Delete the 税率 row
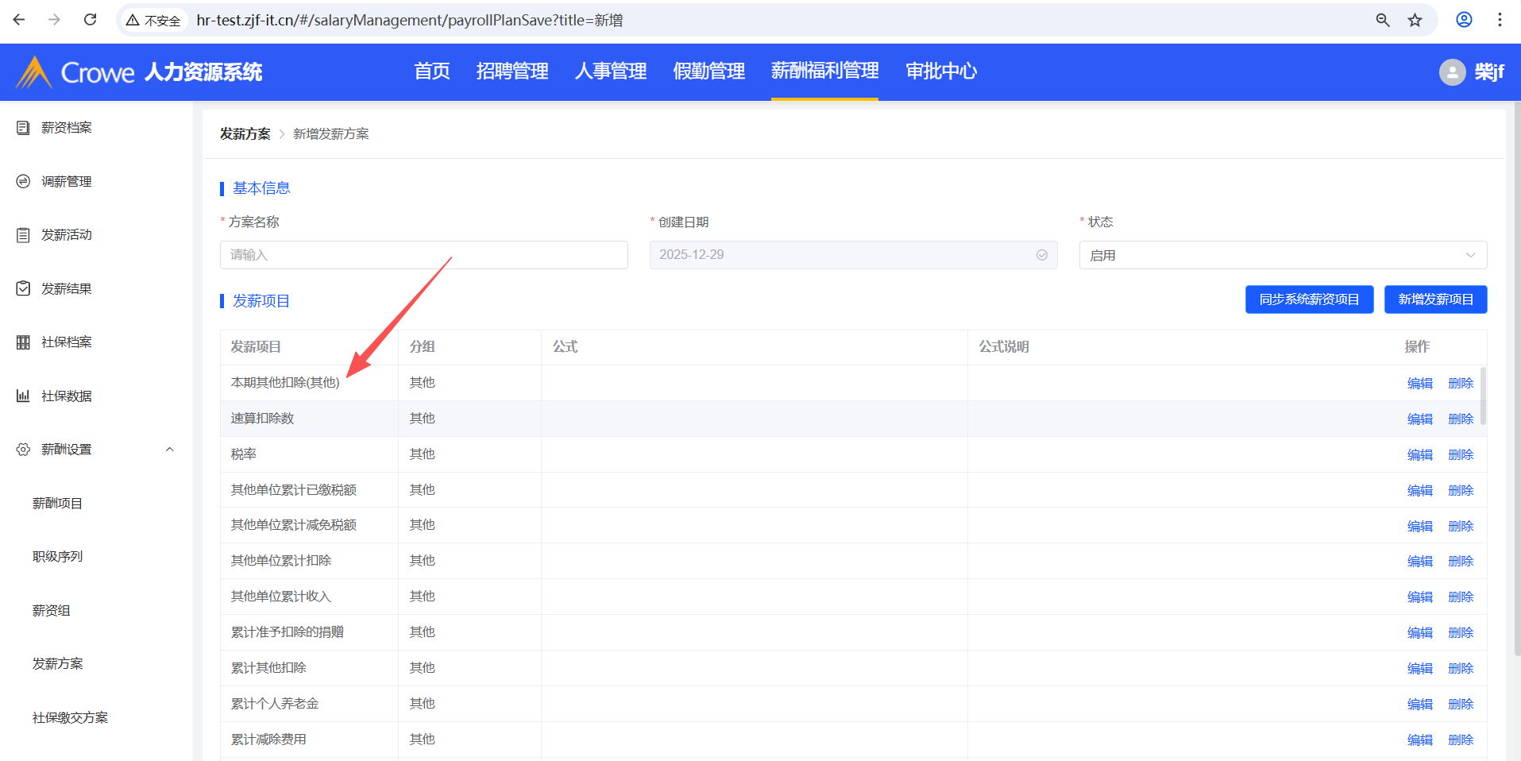 click(x=1460, y=454)
